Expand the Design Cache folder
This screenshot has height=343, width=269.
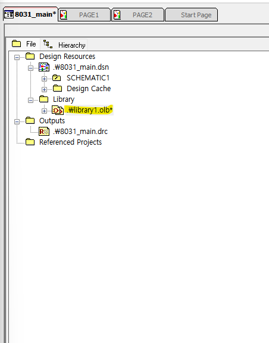[44, 89]
